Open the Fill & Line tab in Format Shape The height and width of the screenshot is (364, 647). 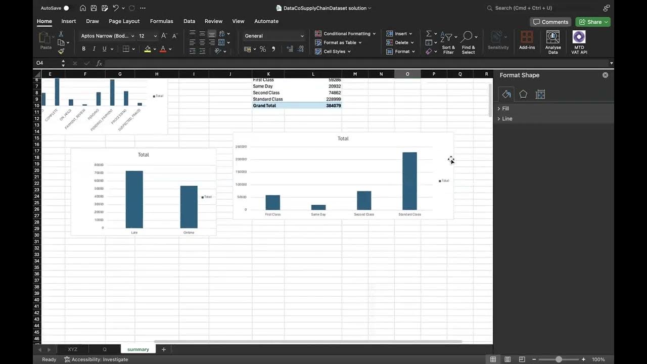click(506, 94)
